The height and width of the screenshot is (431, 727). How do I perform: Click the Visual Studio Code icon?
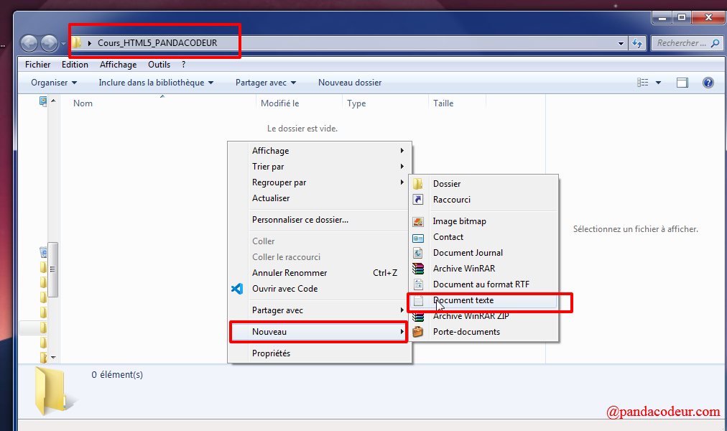[237, 288]
